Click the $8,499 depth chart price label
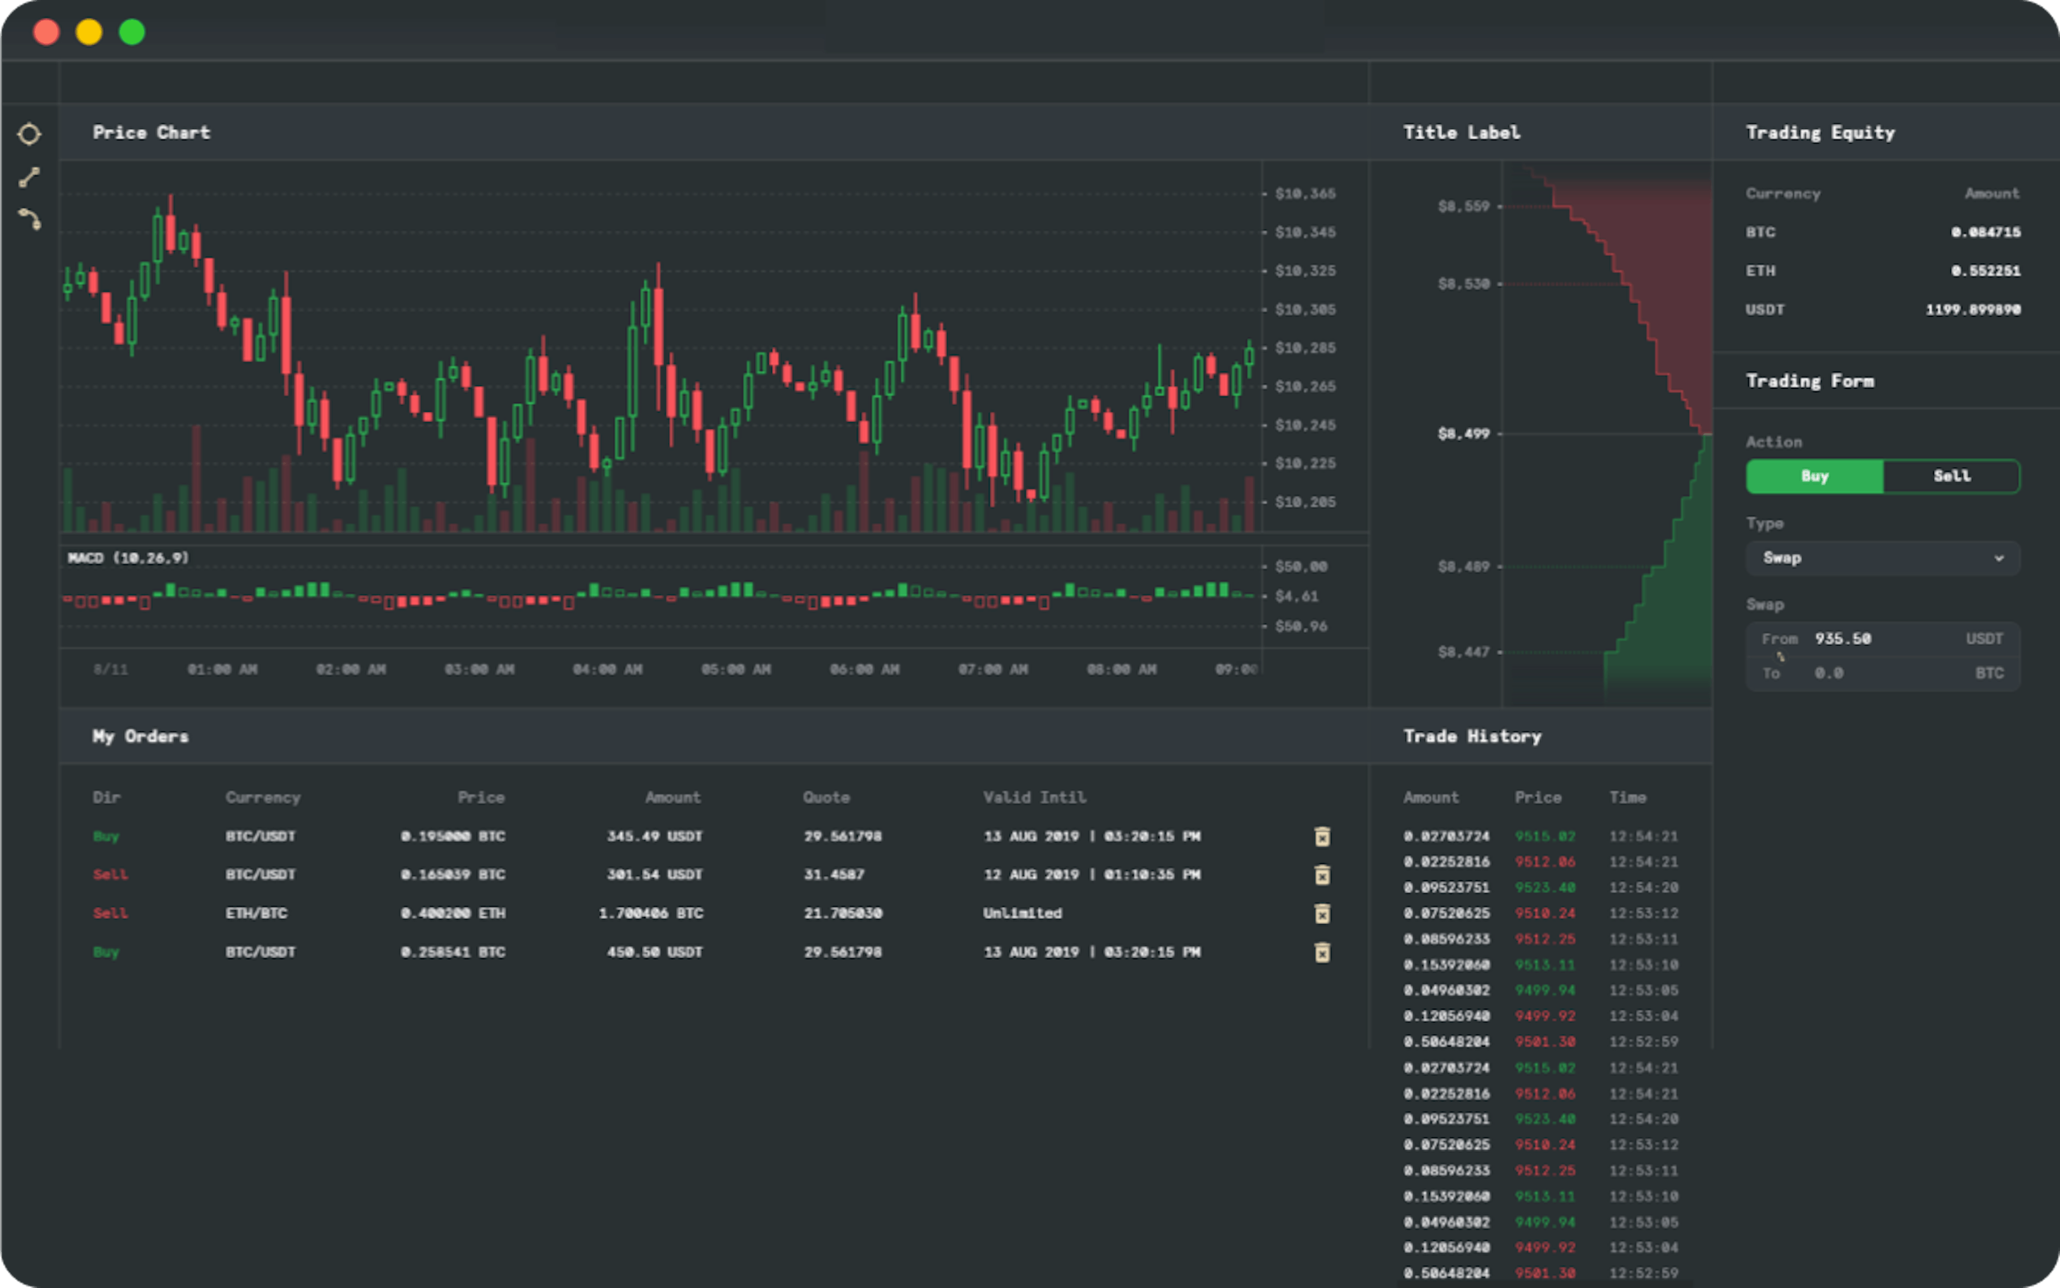Screen dimensions: 2060x1288 [x=1463, y=434]
